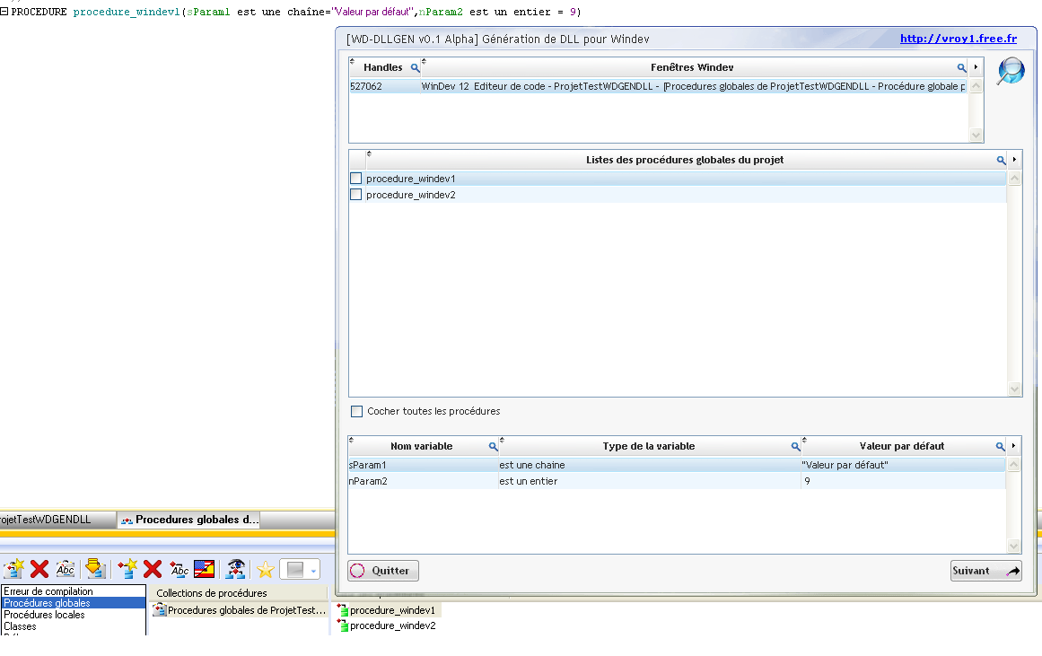The height and width of the screenshot is (656, 1042).
Task: Expand arrow menu right of Valeur par défaut header
Action: tap(1014, 446)
